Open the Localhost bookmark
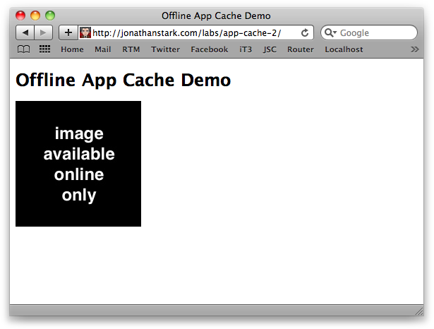The image size is (434, 329). 344,49
